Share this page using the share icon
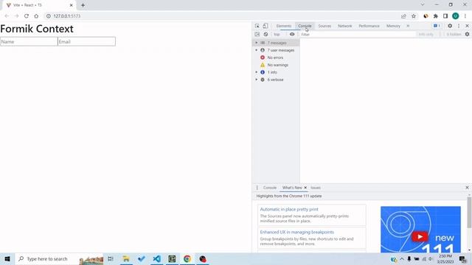 click(x=403, y=16)
